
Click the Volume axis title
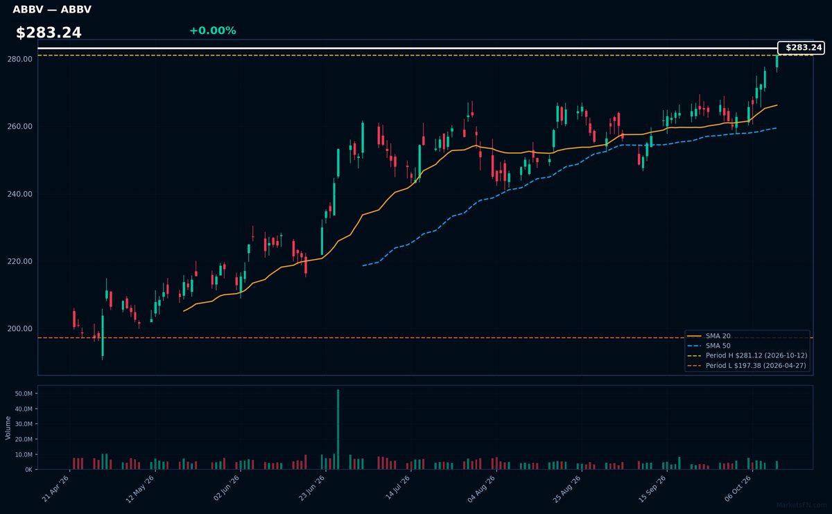(x=8, y=427)
